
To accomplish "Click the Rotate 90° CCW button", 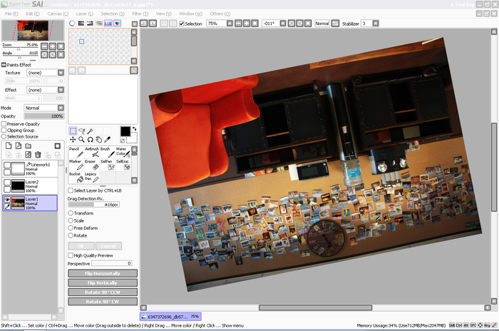I will tap(103, 292).
